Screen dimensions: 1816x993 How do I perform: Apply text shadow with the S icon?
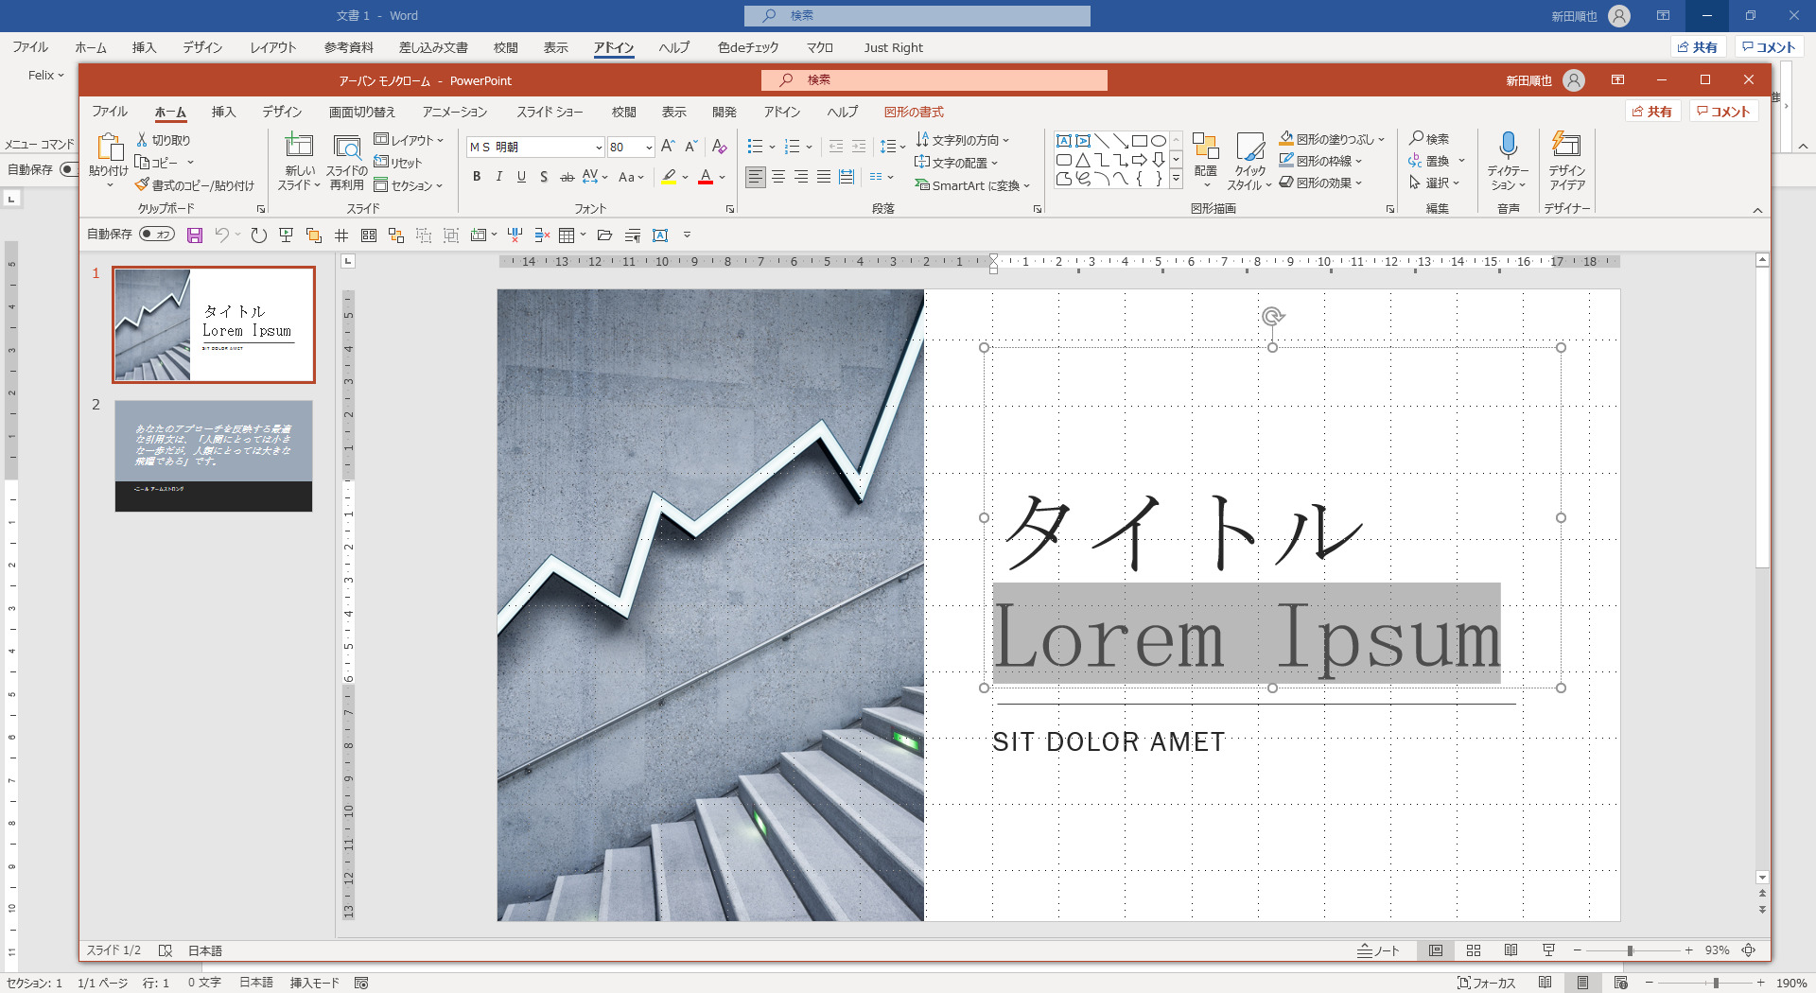[544, 177]
